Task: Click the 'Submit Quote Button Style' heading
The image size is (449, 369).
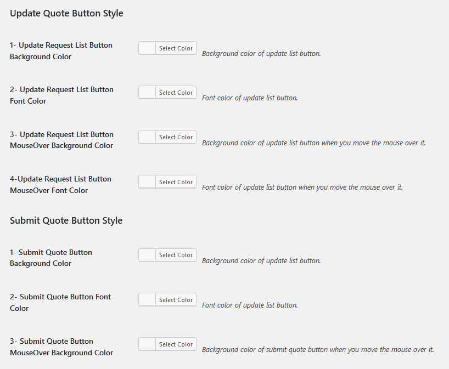Action: tap(66, 220)
